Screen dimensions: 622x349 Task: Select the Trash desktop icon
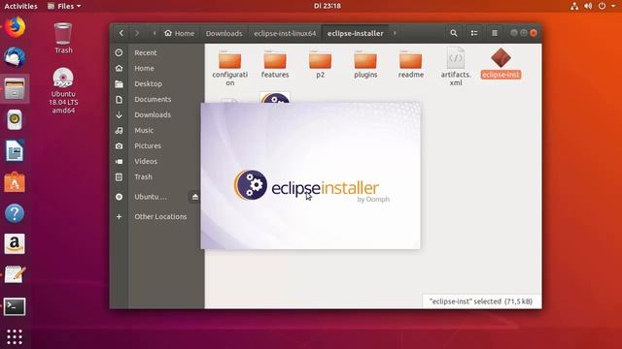pyautogui.click(x=63, y=39)
